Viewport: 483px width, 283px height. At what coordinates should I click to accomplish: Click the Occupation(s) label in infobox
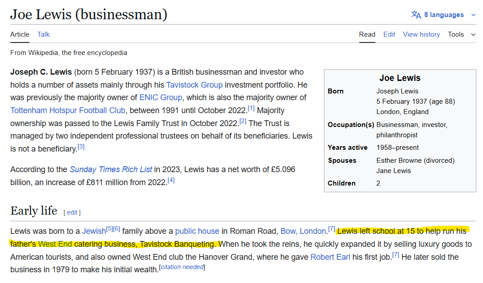351,125
